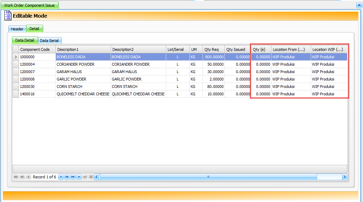Click the Component Code column header
This screenshot has width=363, height=202.
click(x=37, y=49)
